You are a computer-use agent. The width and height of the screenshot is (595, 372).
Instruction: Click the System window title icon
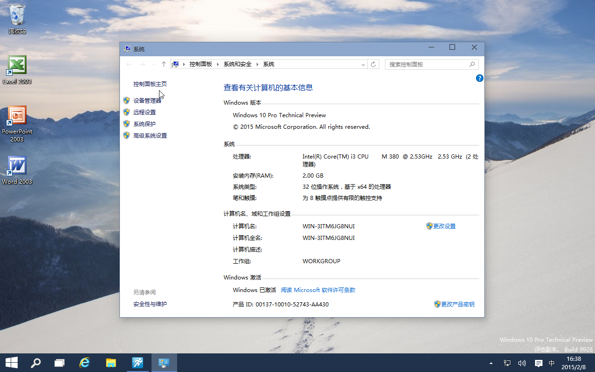pos(127,49)
